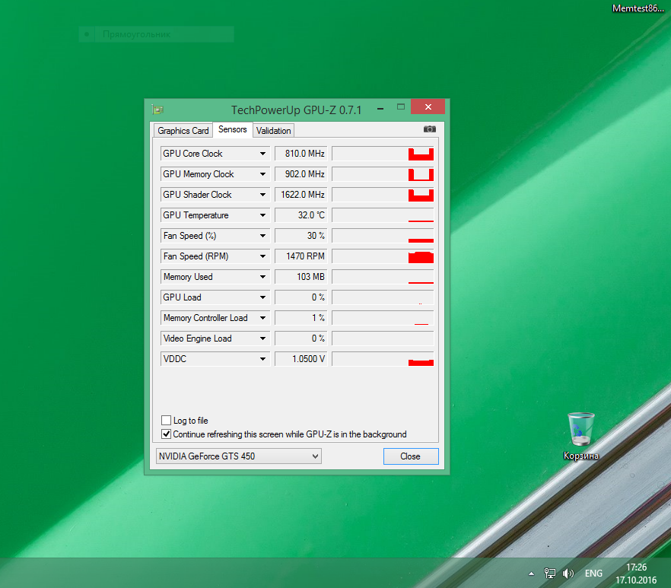Click the TechPowerUp GPU-Z 0.7.1 title text
671x588 pixels.
pos(296,110)
